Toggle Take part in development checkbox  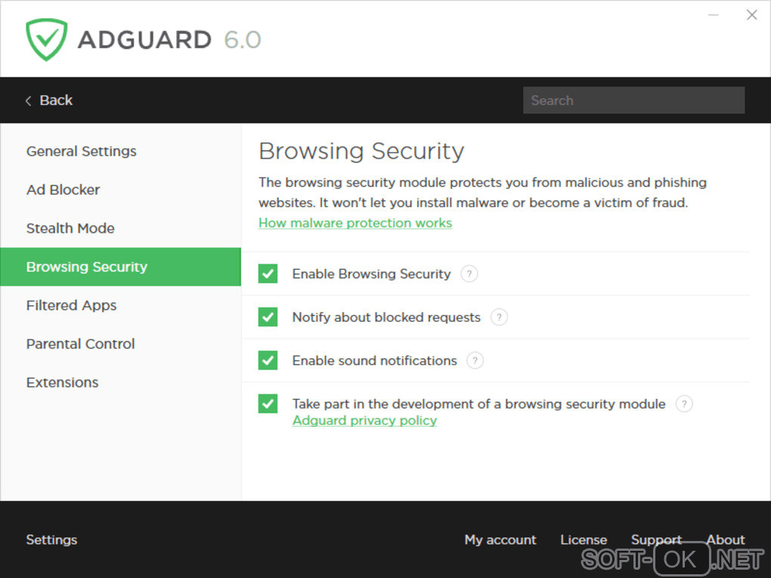[x=268, y=403]
